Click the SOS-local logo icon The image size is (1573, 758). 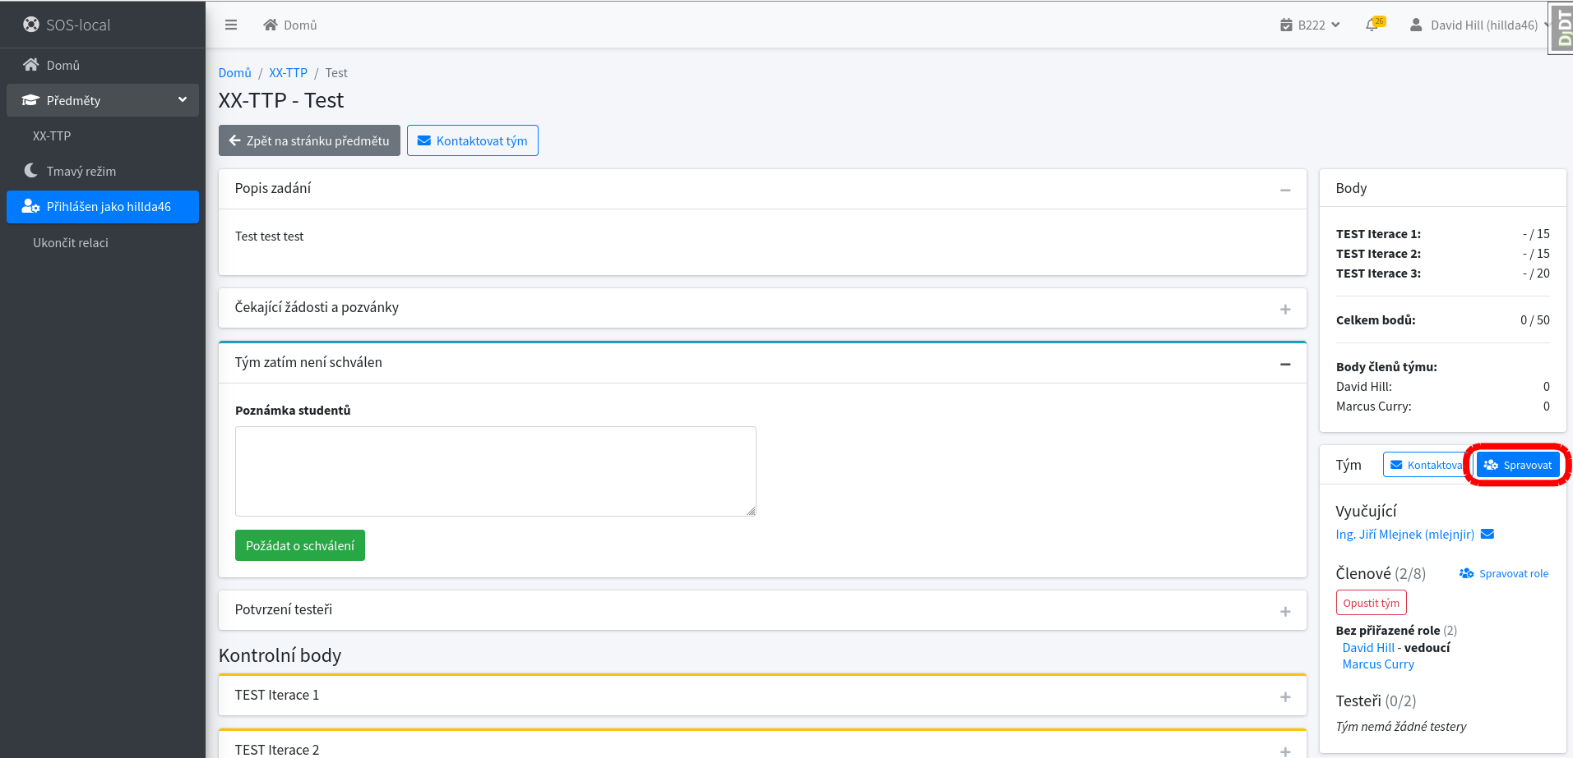click(31, 25)
